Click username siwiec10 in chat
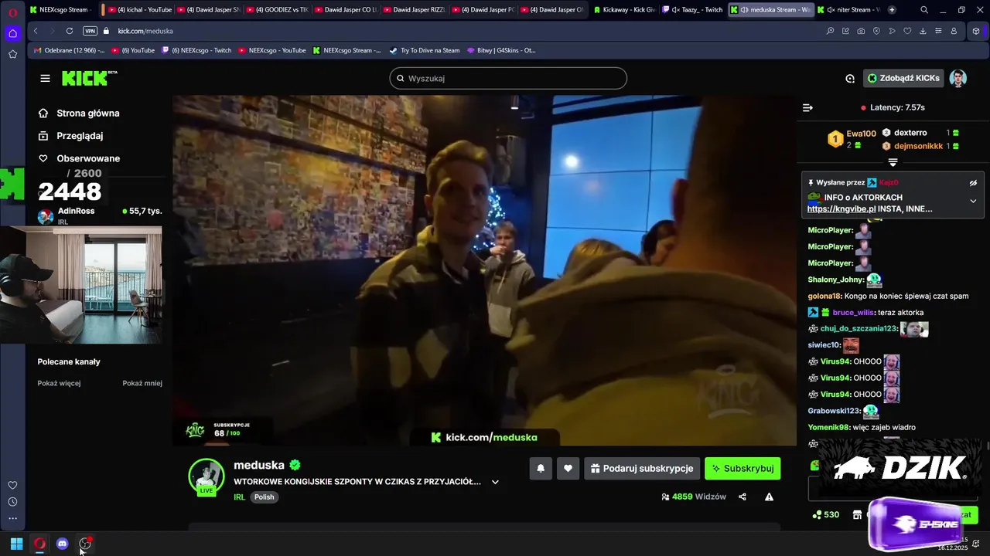This screenshot has height=556, width=990. point(824,345)
